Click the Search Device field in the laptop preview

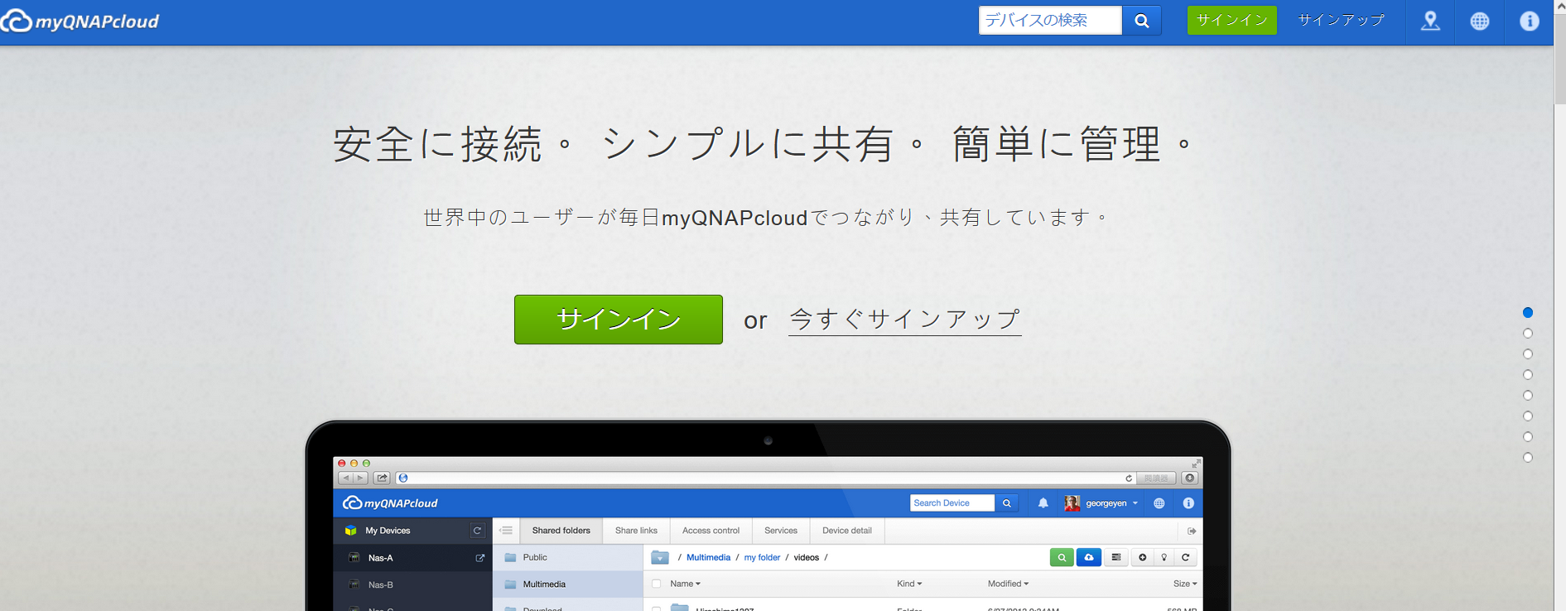tap(952, 503)
